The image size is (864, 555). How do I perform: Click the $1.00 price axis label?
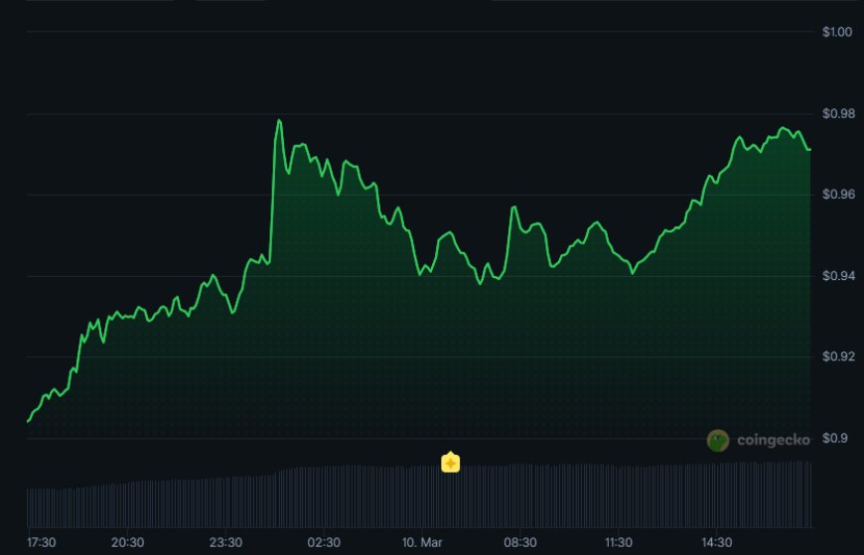tap(837, 32)
